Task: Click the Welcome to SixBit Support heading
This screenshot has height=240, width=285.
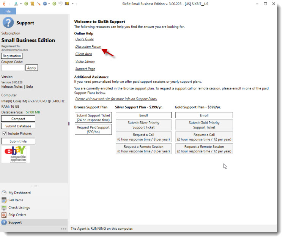Action: click(99, 22)
